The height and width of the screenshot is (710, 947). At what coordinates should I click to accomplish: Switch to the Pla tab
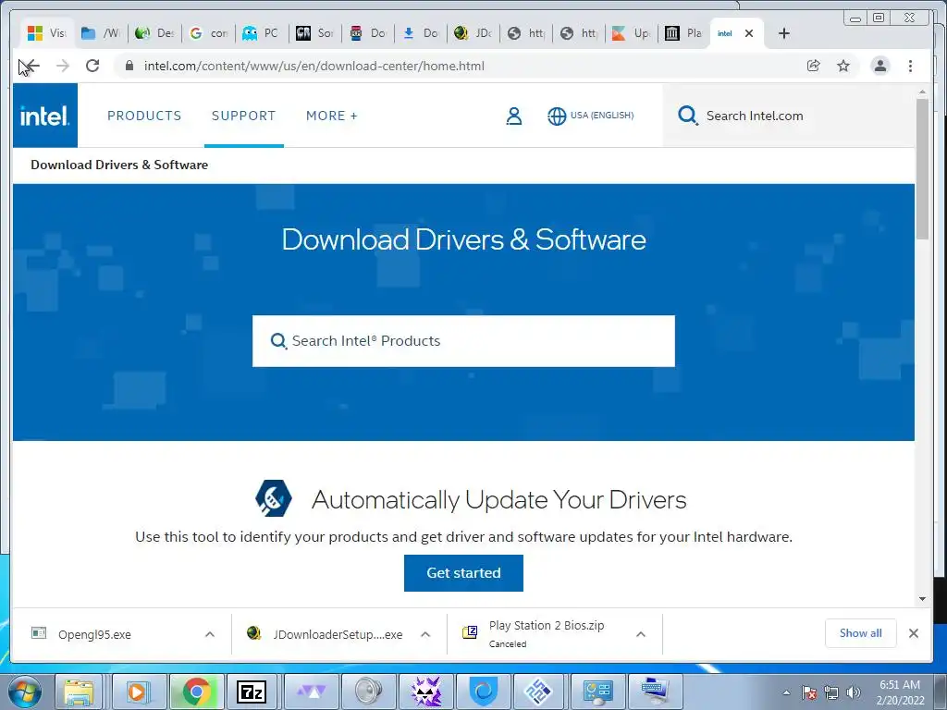pyautogui.click(x=683, y=33)
